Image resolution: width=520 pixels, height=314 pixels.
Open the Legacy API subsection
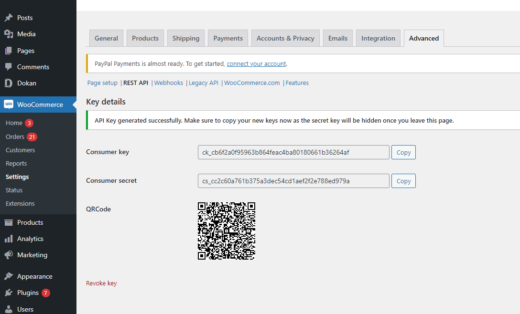pyautogui.click(x=203, y=83)
